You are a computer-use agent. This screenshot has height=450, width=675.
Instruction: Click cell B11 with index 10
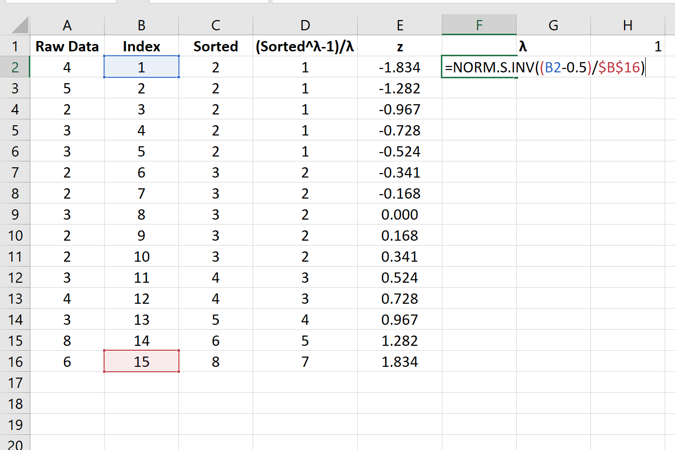[x=141, y=256]
